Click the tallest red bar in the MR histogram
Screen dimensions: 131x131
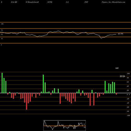[26, 101]
